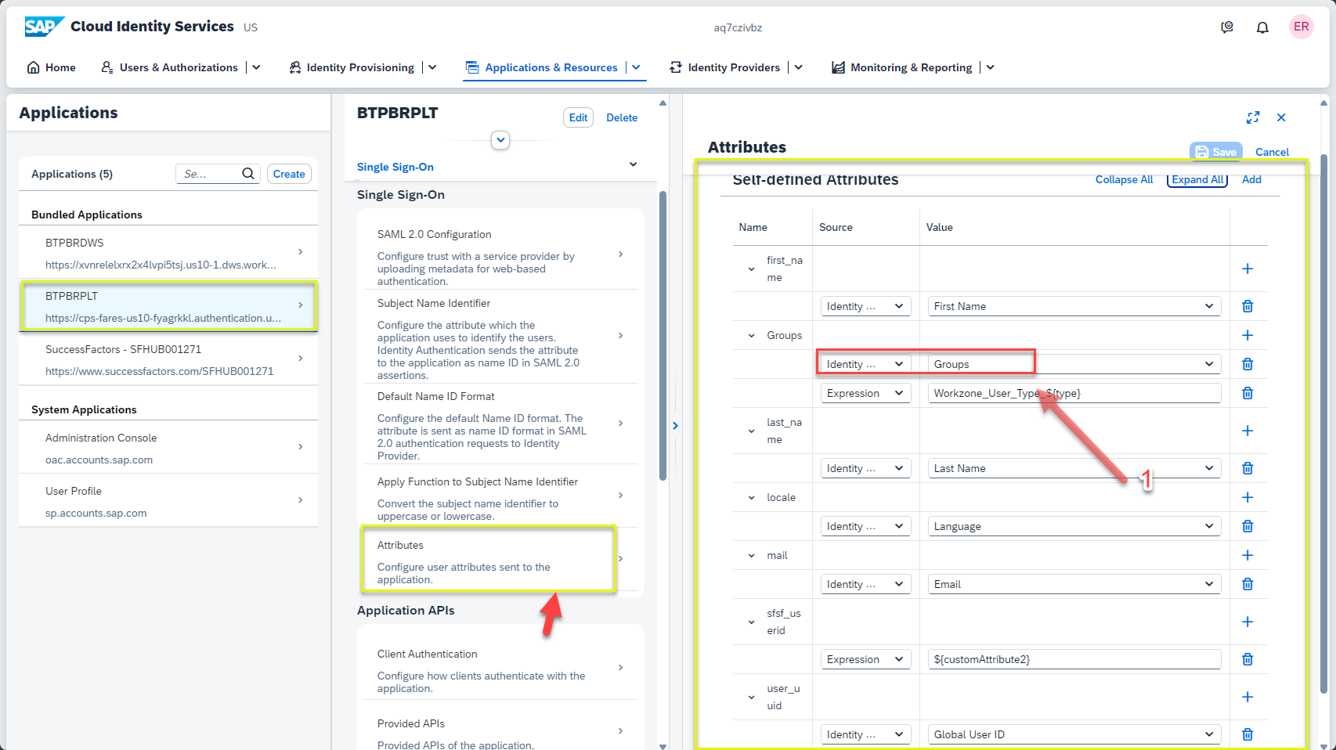Select BTPBRDWS application

coord(168,252)
